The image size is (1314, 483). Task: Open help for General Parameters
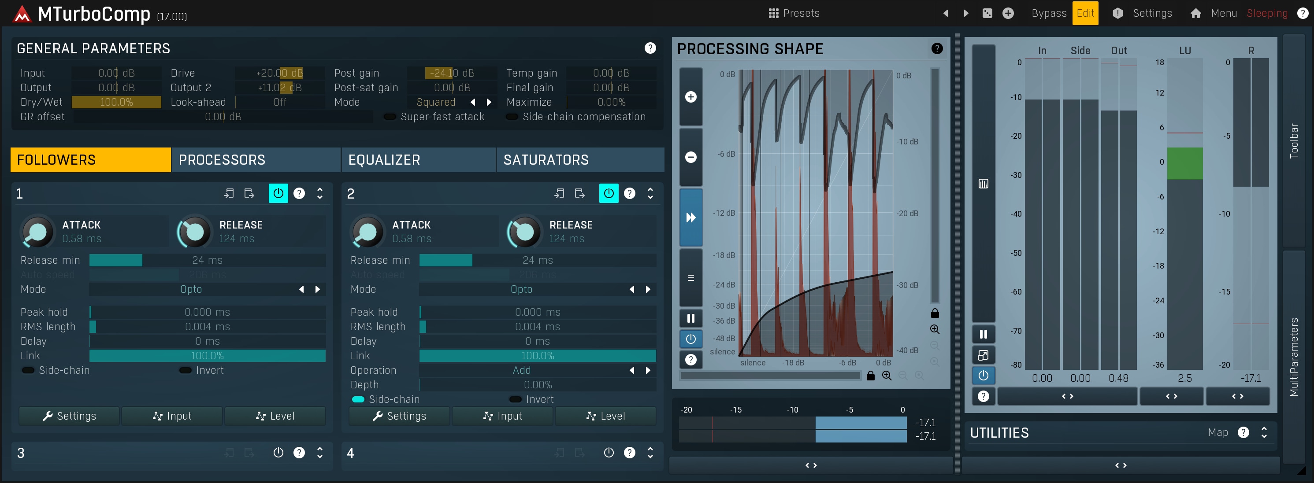pyautogui.click(x=650, y=48)
